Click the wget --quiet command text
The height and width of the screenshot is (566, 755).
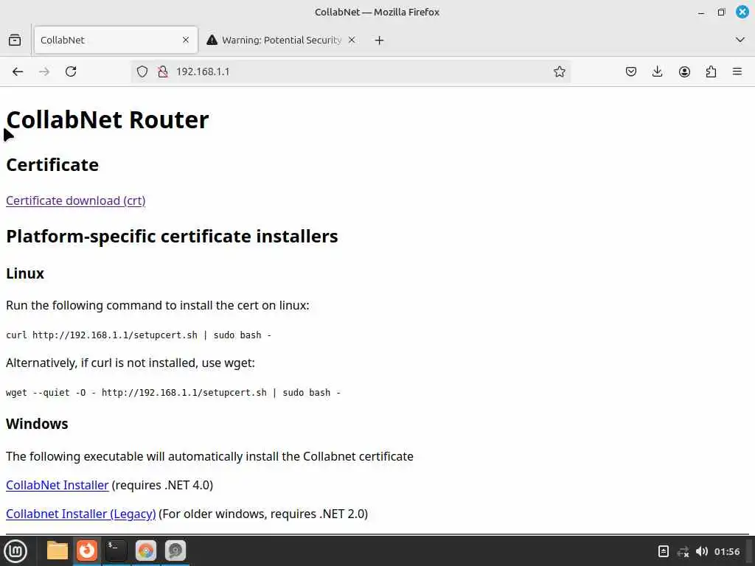(x=173, y=393)
